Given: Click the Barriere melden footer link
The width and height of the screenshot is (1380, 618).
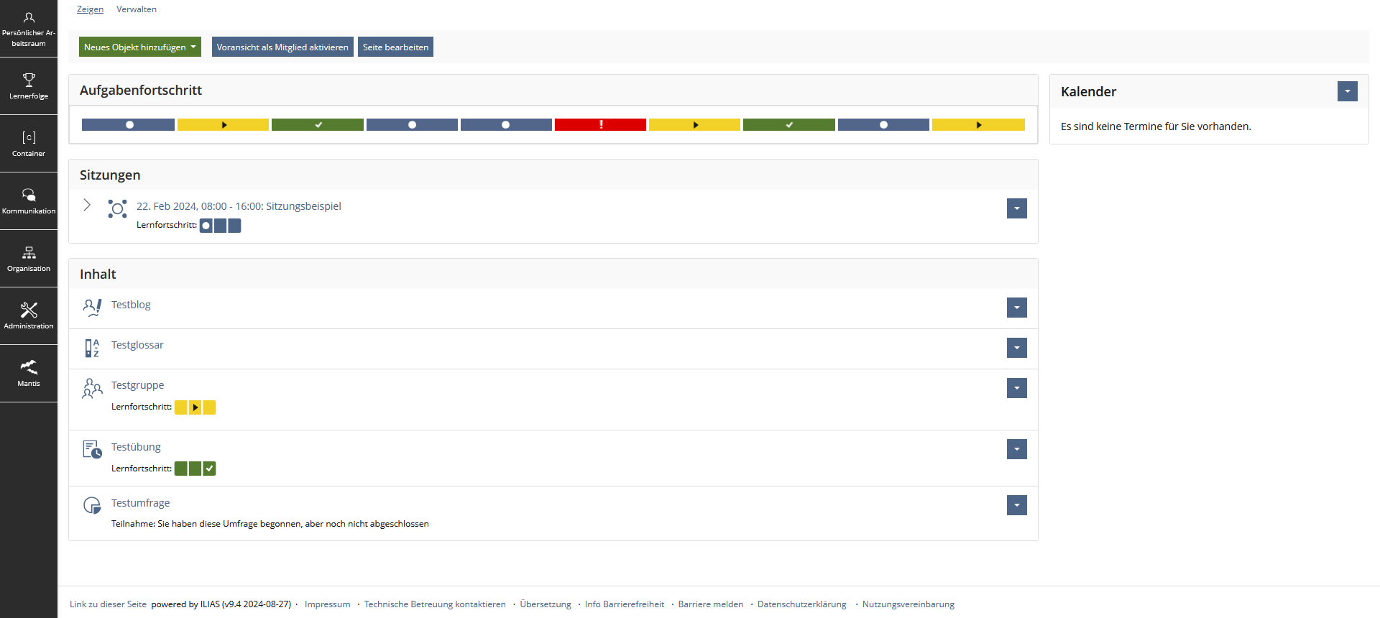Looking at the screenshot, I should point(711,604).
